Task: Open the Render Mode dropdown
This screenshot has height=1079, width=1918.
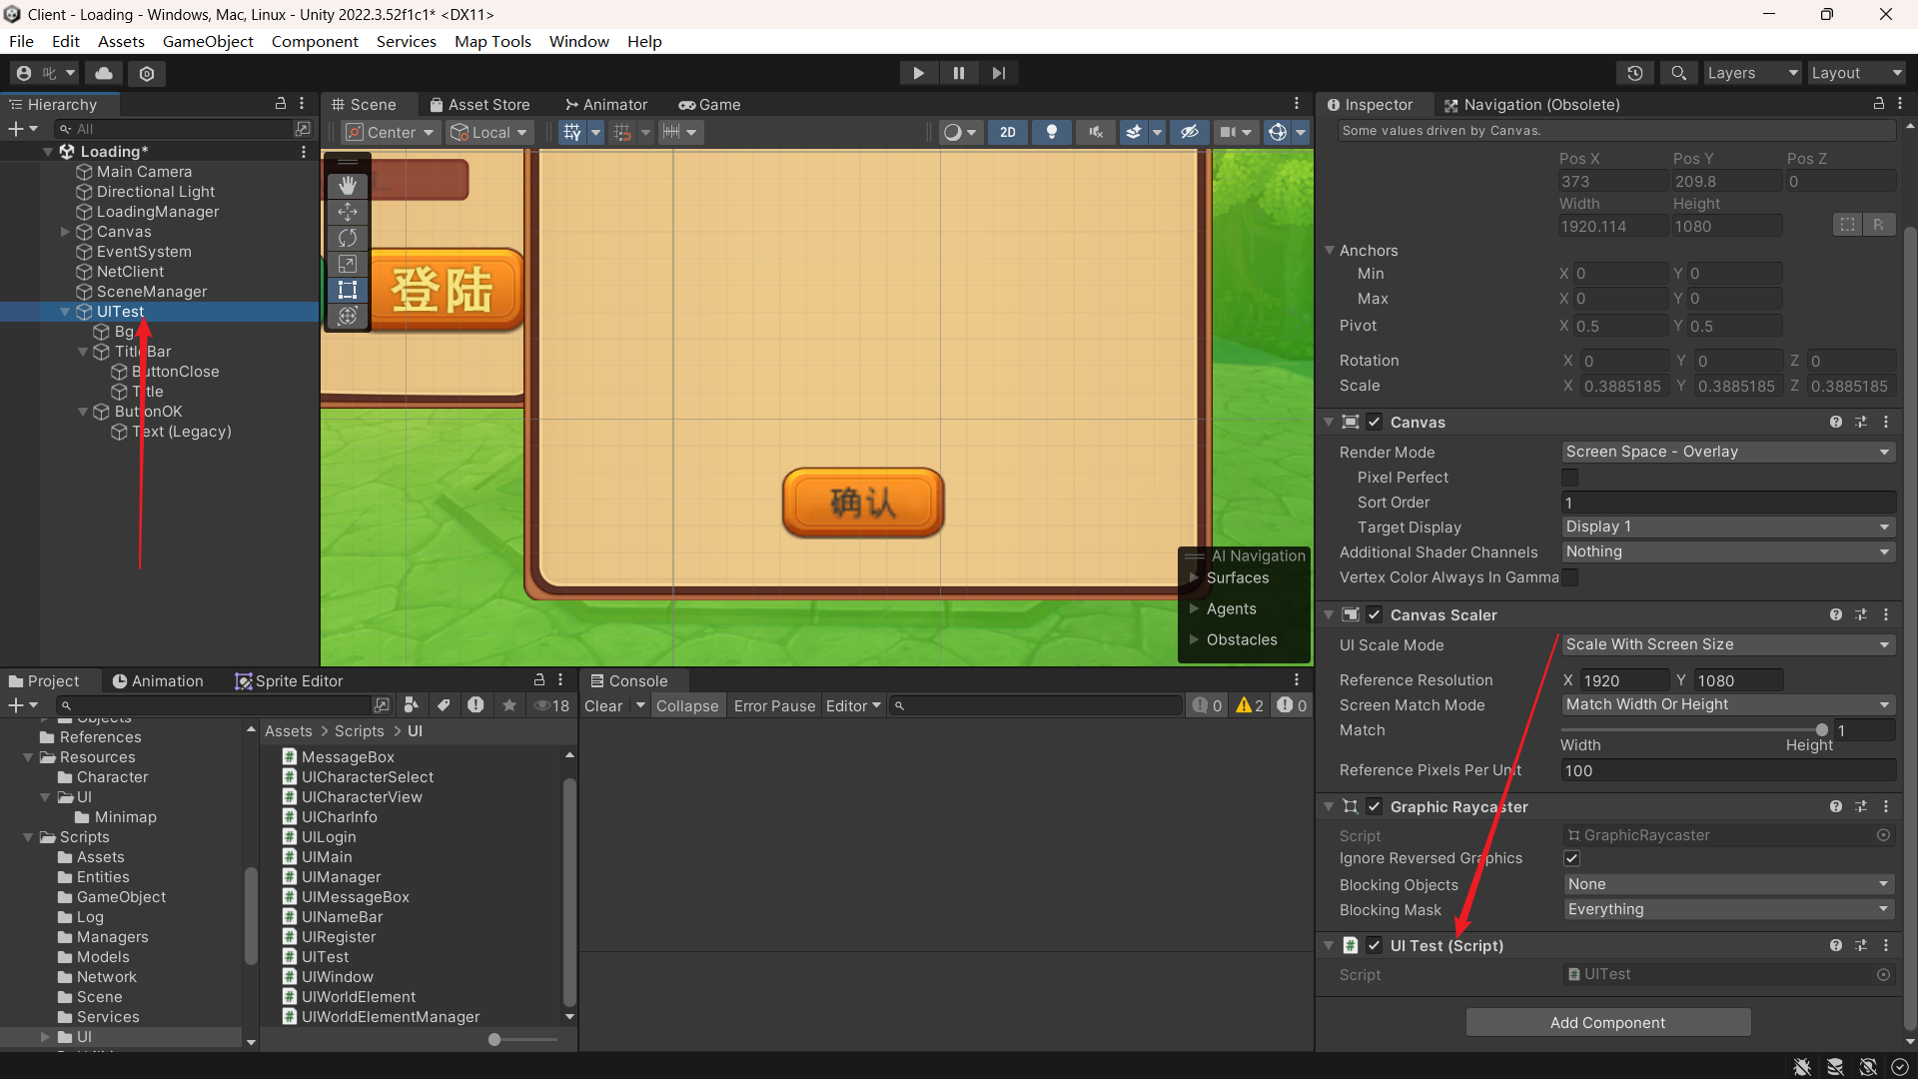Action: point(1727,452)
